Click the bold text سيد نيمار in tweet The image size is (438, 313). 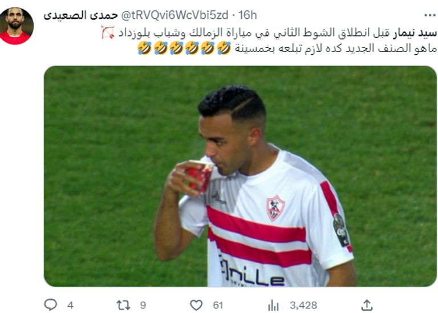tap(415, 33)
